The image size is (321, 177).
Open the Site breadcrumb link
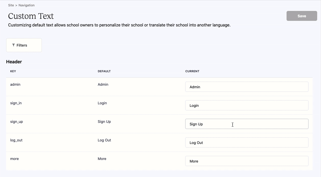[11, 5]
